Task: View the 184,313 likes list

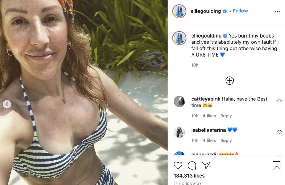Action: click(x=189, y=175)
